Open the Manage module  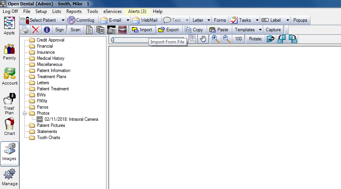pyautogui.click(x=10, y=178)
